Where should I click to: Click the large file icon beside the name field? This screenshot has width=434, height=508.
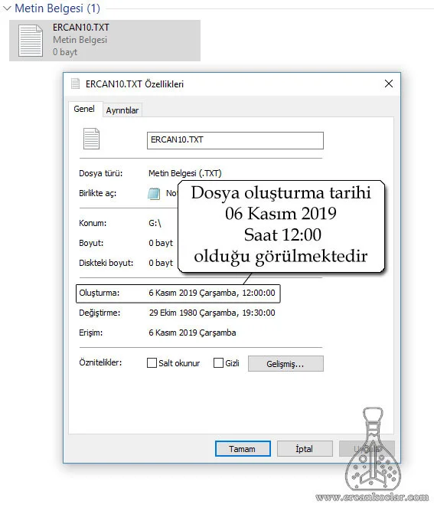coord(91,139)
